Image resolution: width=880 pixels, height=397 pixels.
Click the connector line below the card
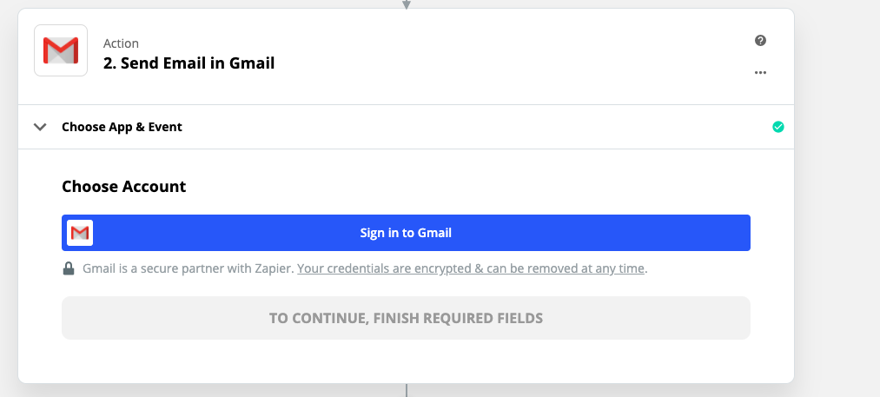406,390
